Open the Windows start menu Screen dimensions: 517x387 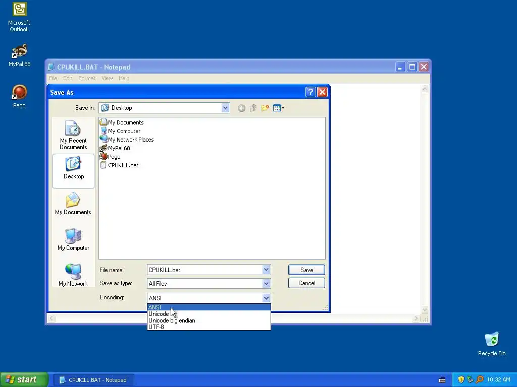24,379
